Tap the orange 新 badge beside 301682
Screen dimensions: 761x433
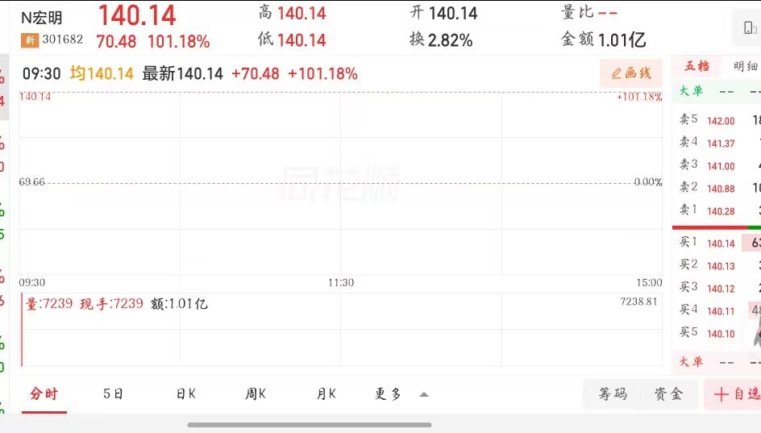29,40
